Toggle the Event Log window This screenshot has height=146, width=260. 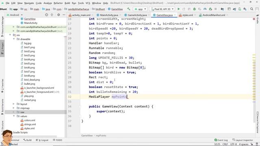221,140
